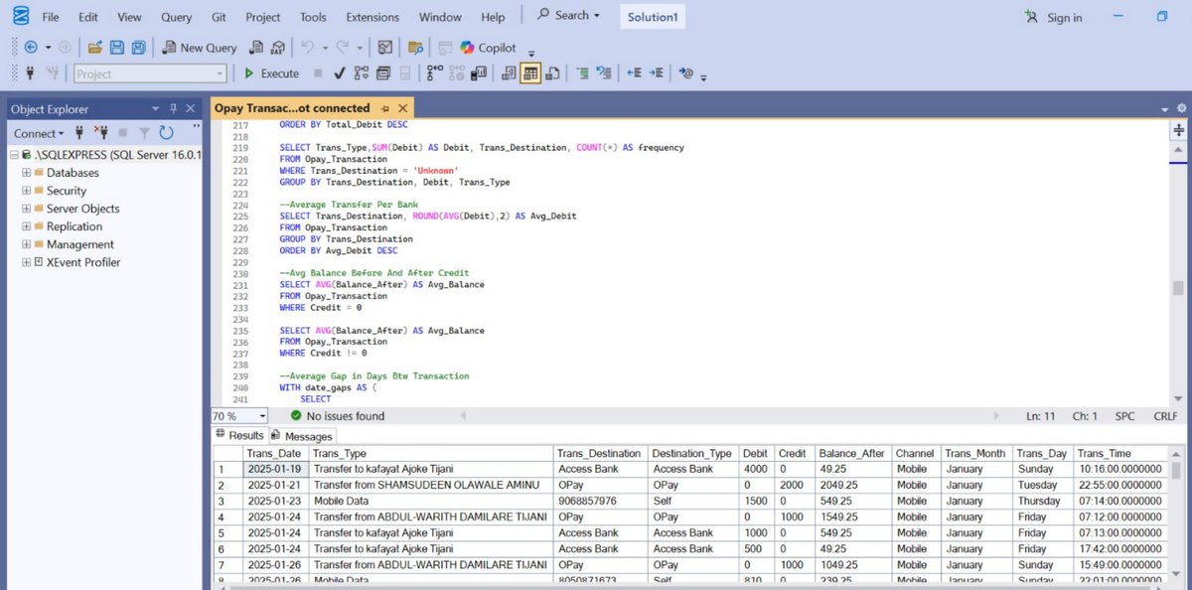Viewport: 1192px width, 590px height.
Task: Toggle Results to File mode
Action: [x=552, y=74]
